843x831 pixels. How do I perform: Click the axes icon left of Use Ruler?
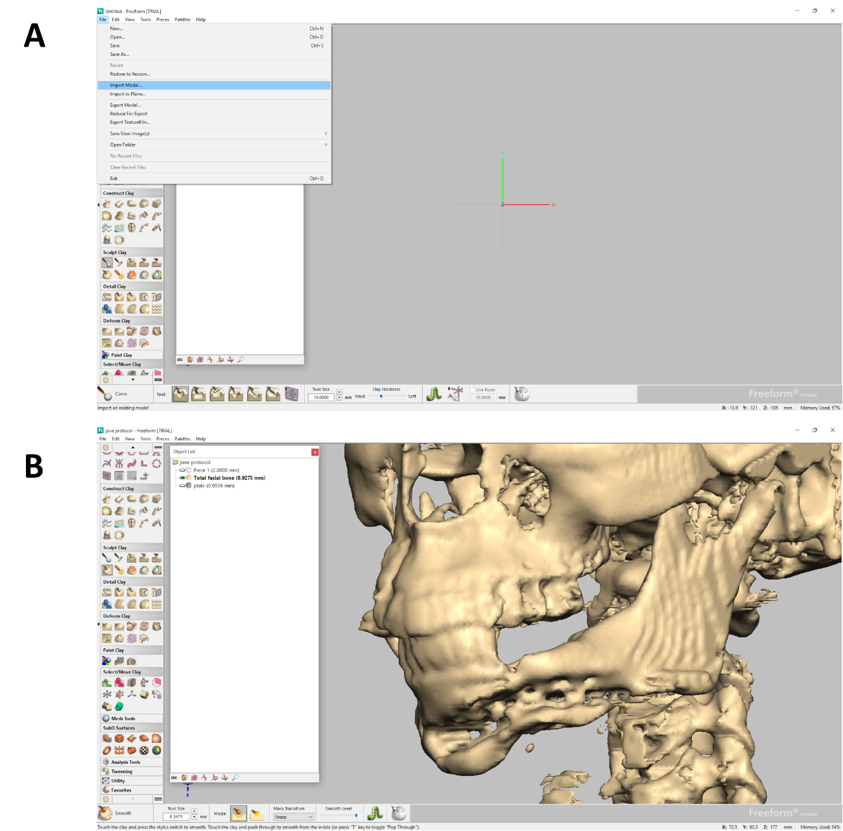(x=455, y=393)
